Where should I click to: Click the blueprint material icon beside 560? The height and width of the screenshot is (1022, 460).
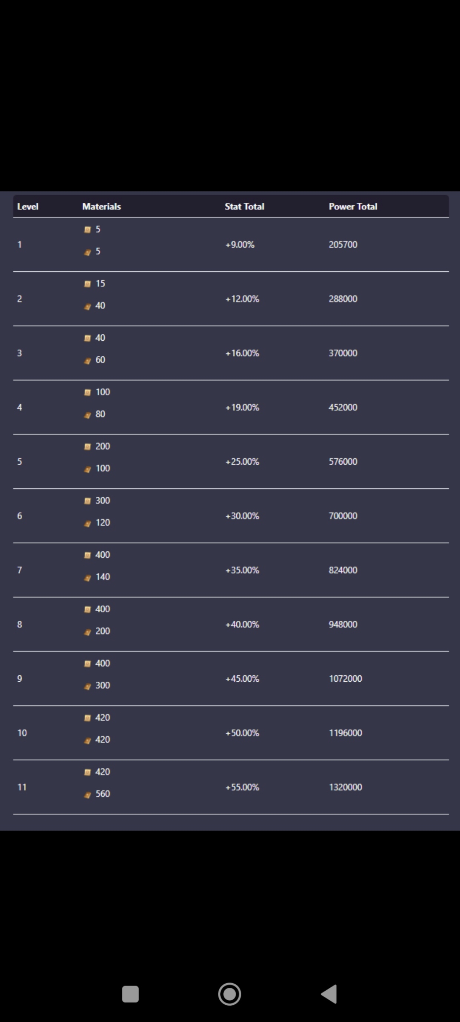88,795
